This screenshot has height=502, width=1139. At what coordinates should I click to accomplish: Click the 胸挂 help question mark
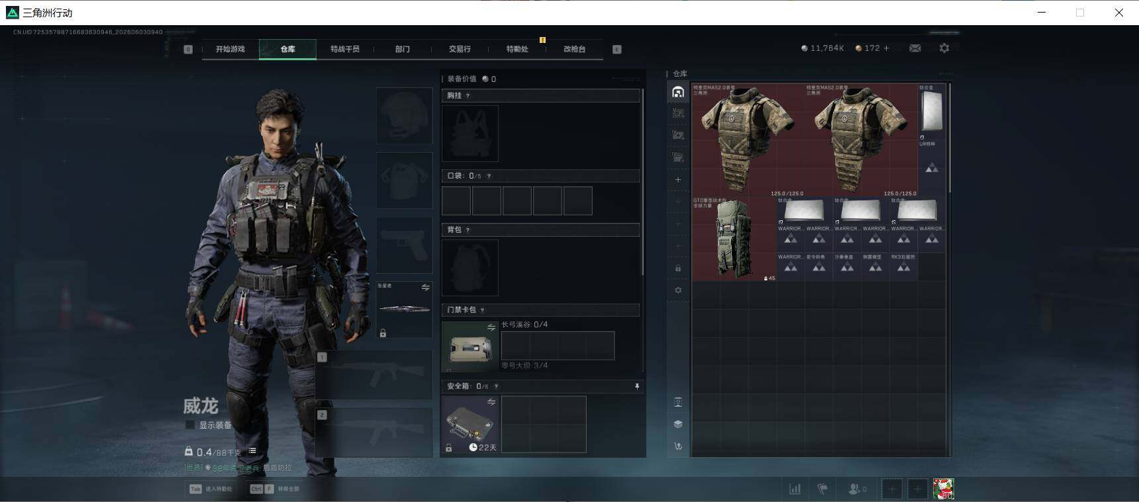(x=468, y=96)
